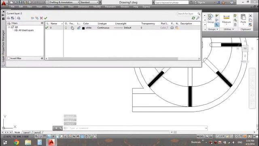Viewport: 259px width, 146px height.
Task: Toggle Plot printer icon for layer 0
Action: tap(172, 28)
